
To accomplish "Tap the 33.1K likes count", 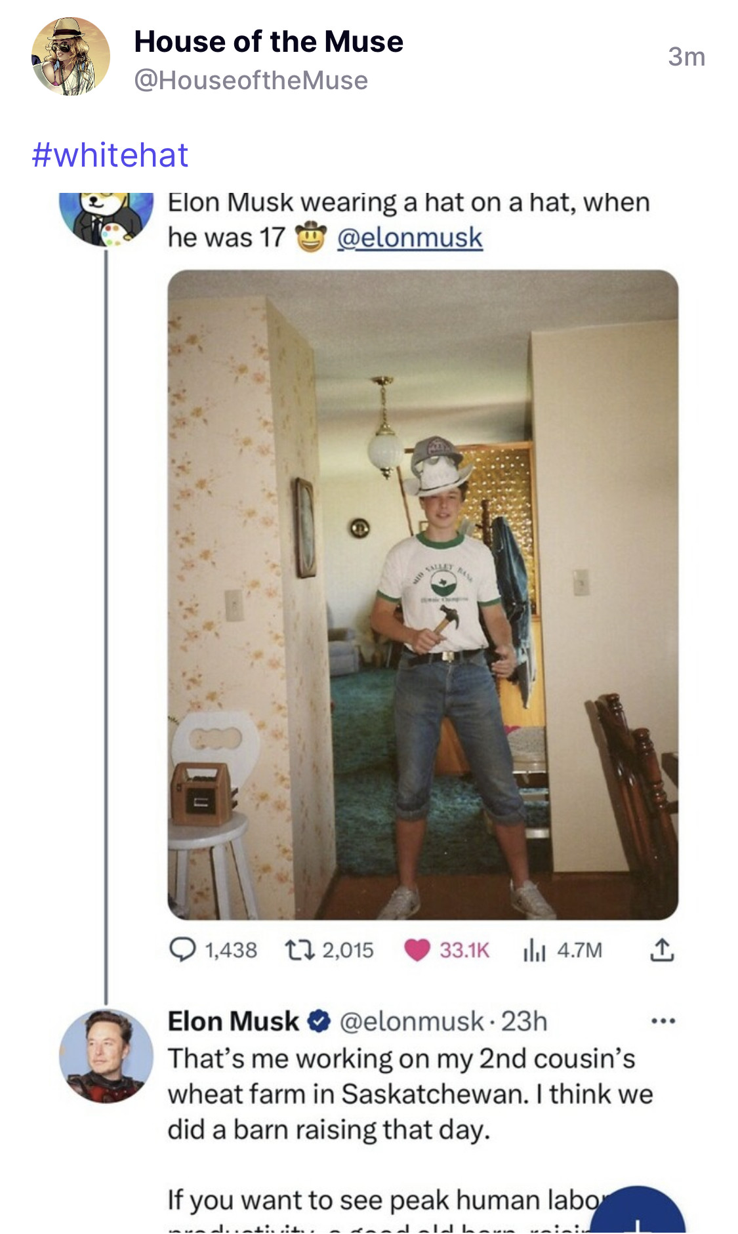I will tap(464, 950).
